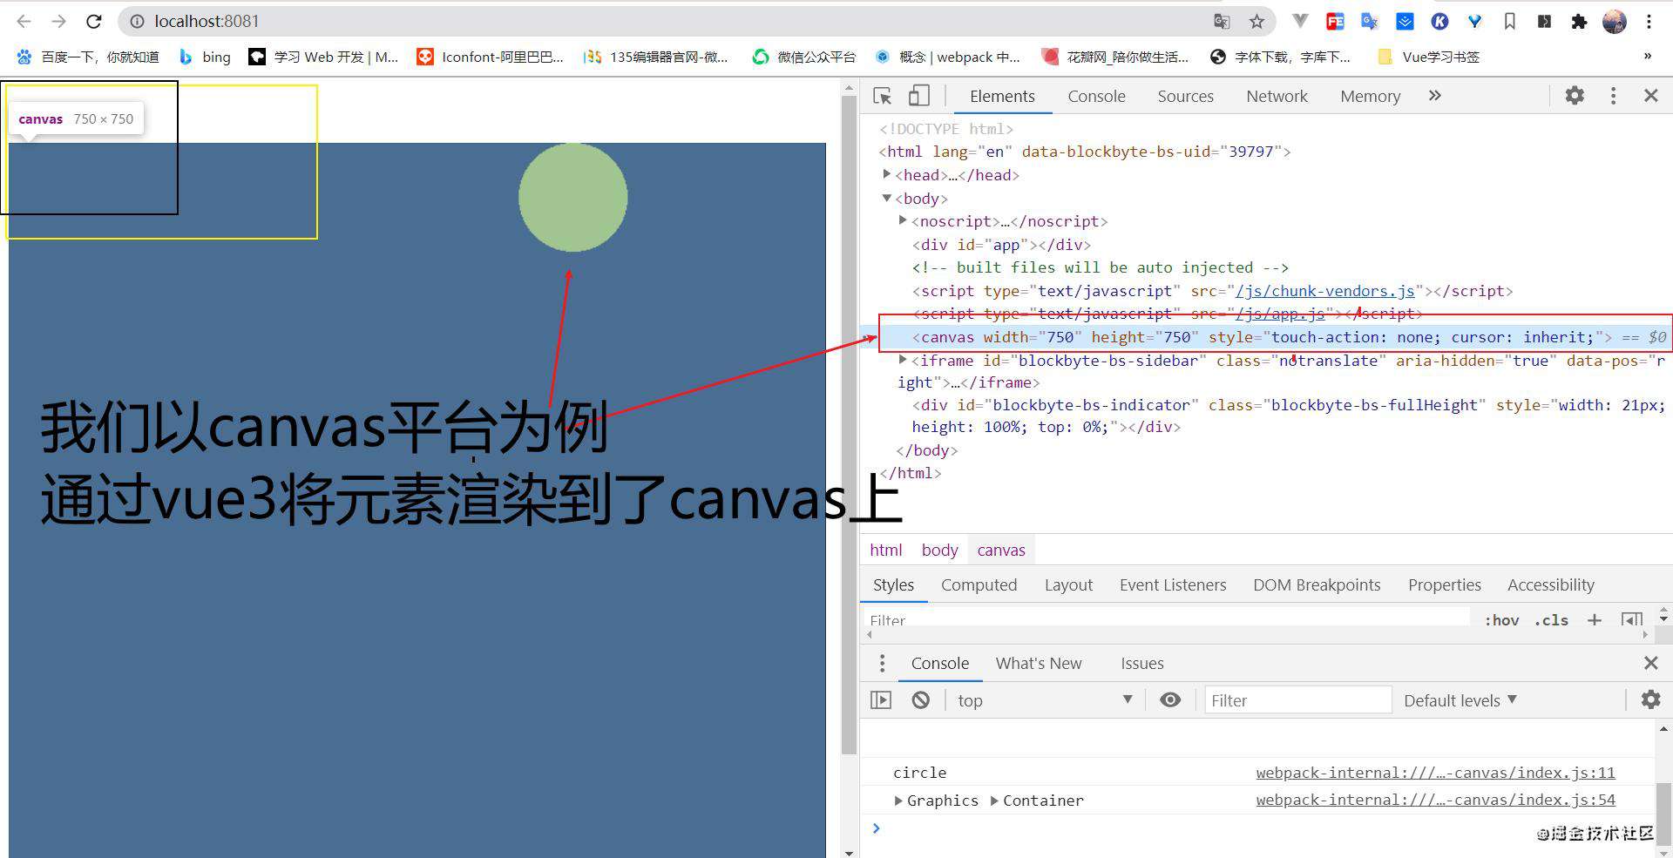1673x858 pixels.
Task: Toggle the .cls class editor
Action: point(1551,619)
